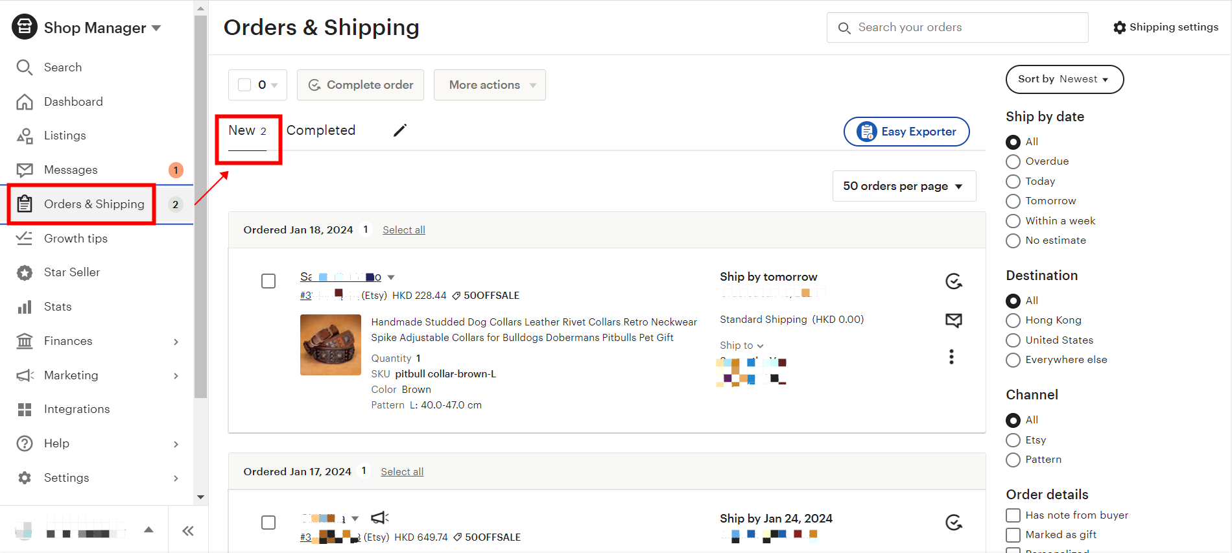Open the Stats panel in sidebar
The width and height of the screenshot is (1232, 553).
[x=58, y=306]
